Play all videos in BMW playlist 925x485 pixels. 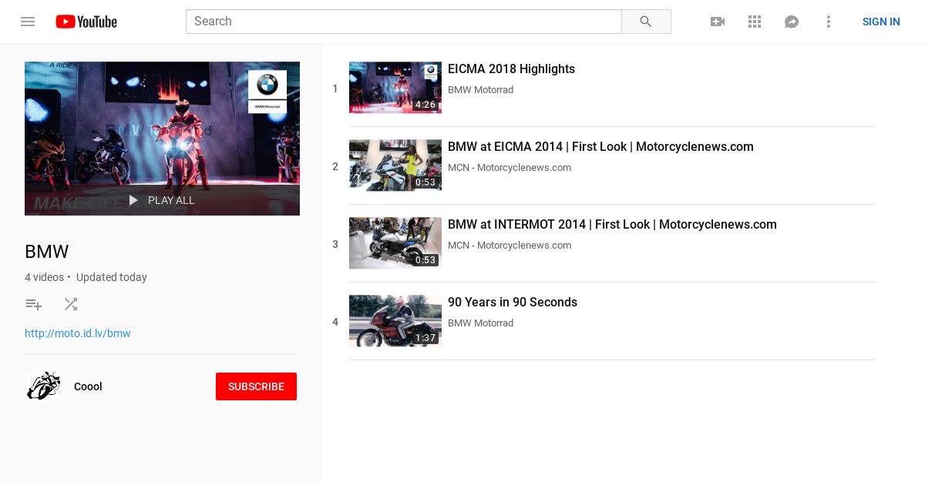(162, 200)
